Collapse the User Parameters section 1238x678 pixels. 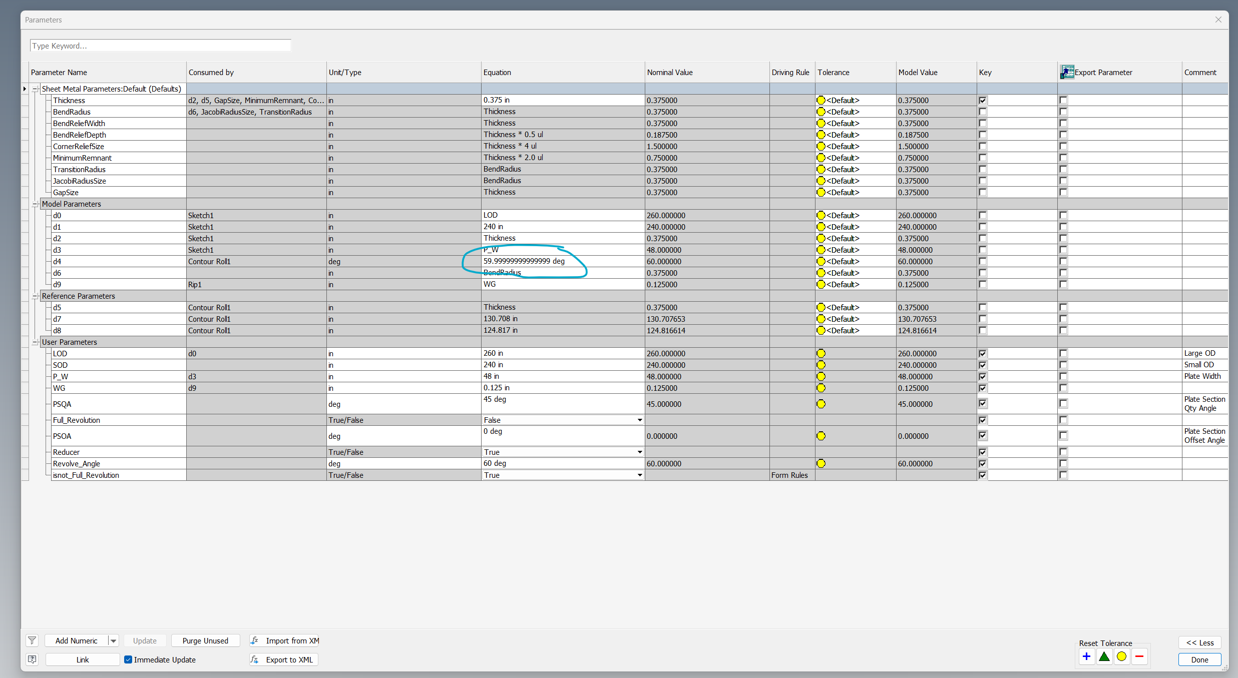coord(35,342)
